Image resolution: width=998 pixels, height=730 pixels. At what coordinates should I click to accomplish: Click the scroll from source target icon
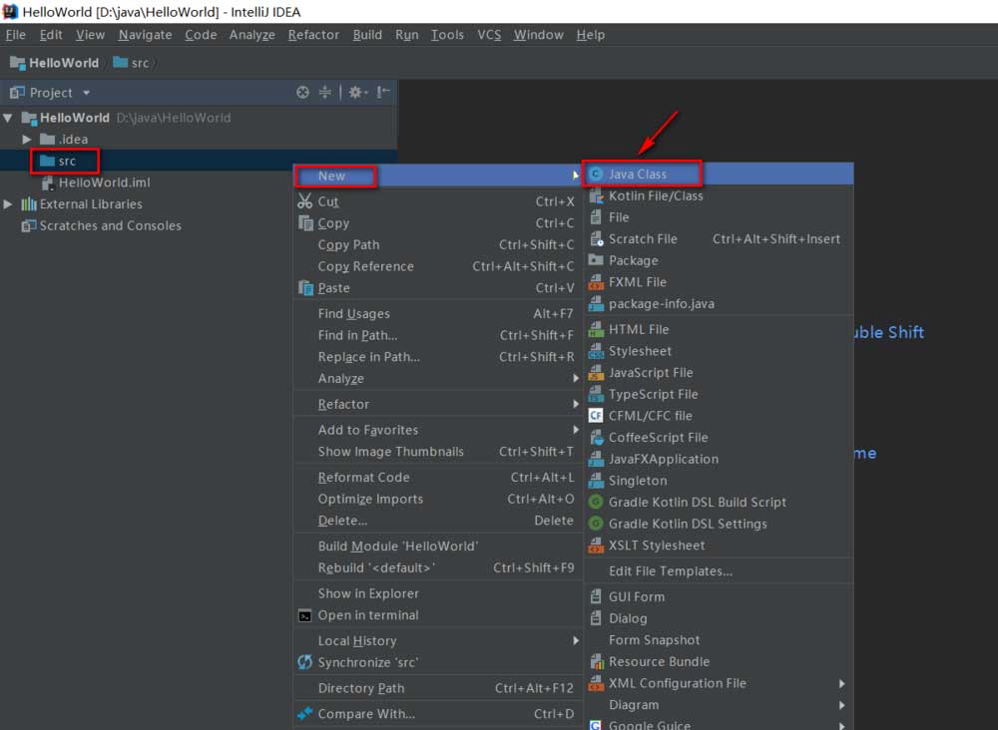click(303, 92)
